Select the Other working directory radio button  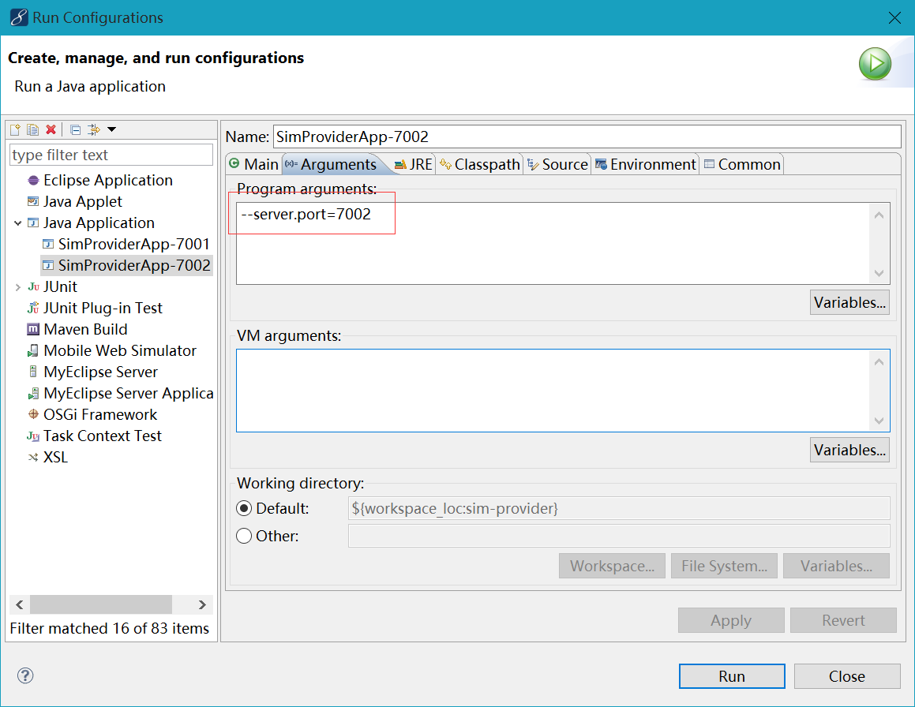tap(245, 537)
